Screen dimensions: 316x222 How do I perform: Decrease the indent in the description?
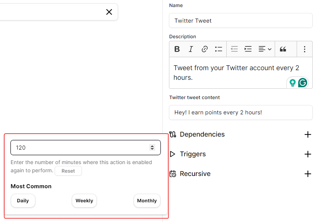click(x=234, y=49)
